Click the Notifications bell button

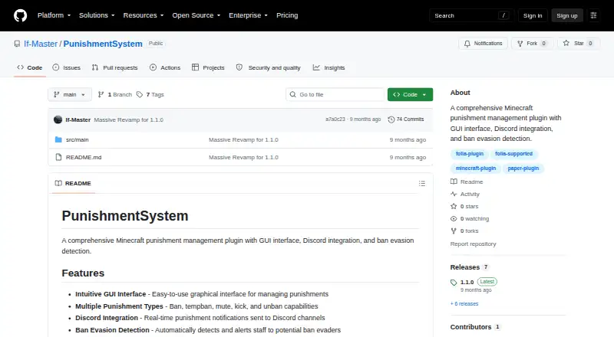click(484, 44)
